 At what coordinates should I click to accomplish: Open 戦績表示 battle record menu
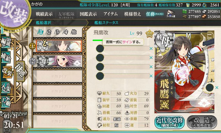coord(44,14)
